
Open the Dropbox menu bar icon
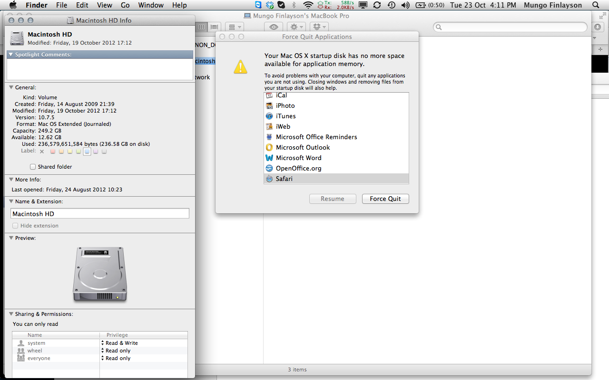point(270,5)
